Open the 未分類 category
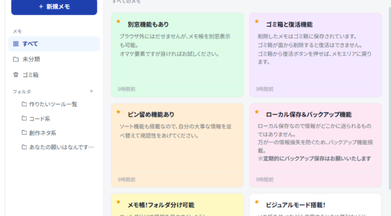 [54, 60]
